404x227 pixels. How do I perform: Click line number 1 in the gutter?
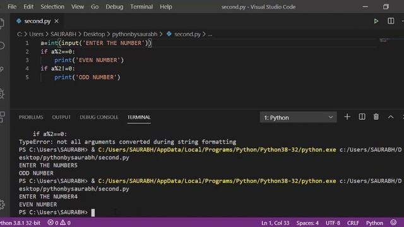[27, 43]
